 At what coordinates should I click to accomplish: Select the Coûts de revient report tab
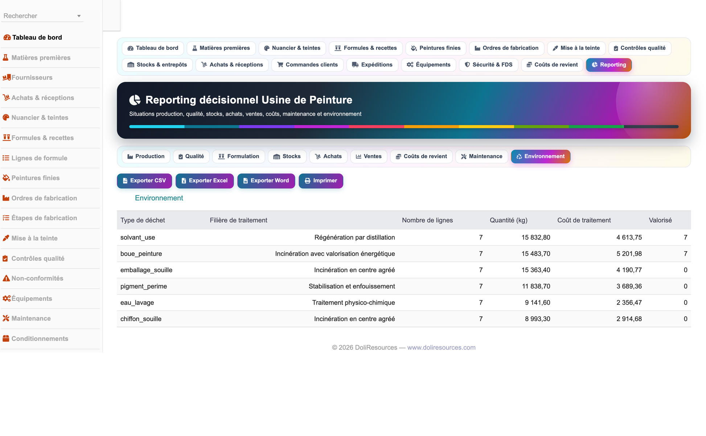click(x=421, y=156)
